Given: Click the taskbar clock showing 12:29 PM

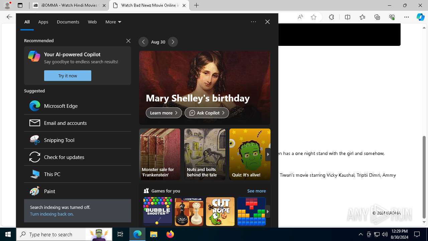Looking at the screenshot, I should click(399, 234).
